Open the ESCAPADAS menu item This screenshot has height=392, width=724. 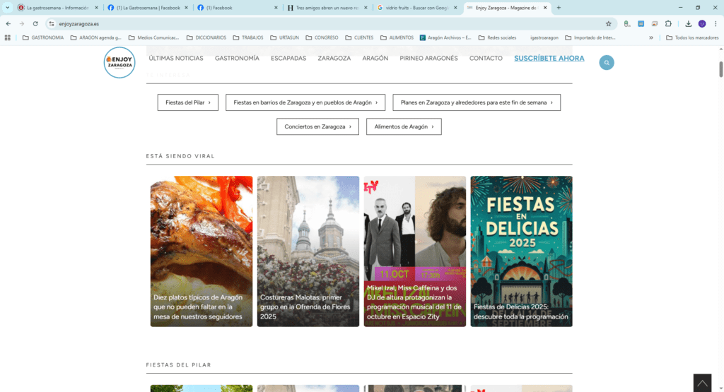click(288, 58)
